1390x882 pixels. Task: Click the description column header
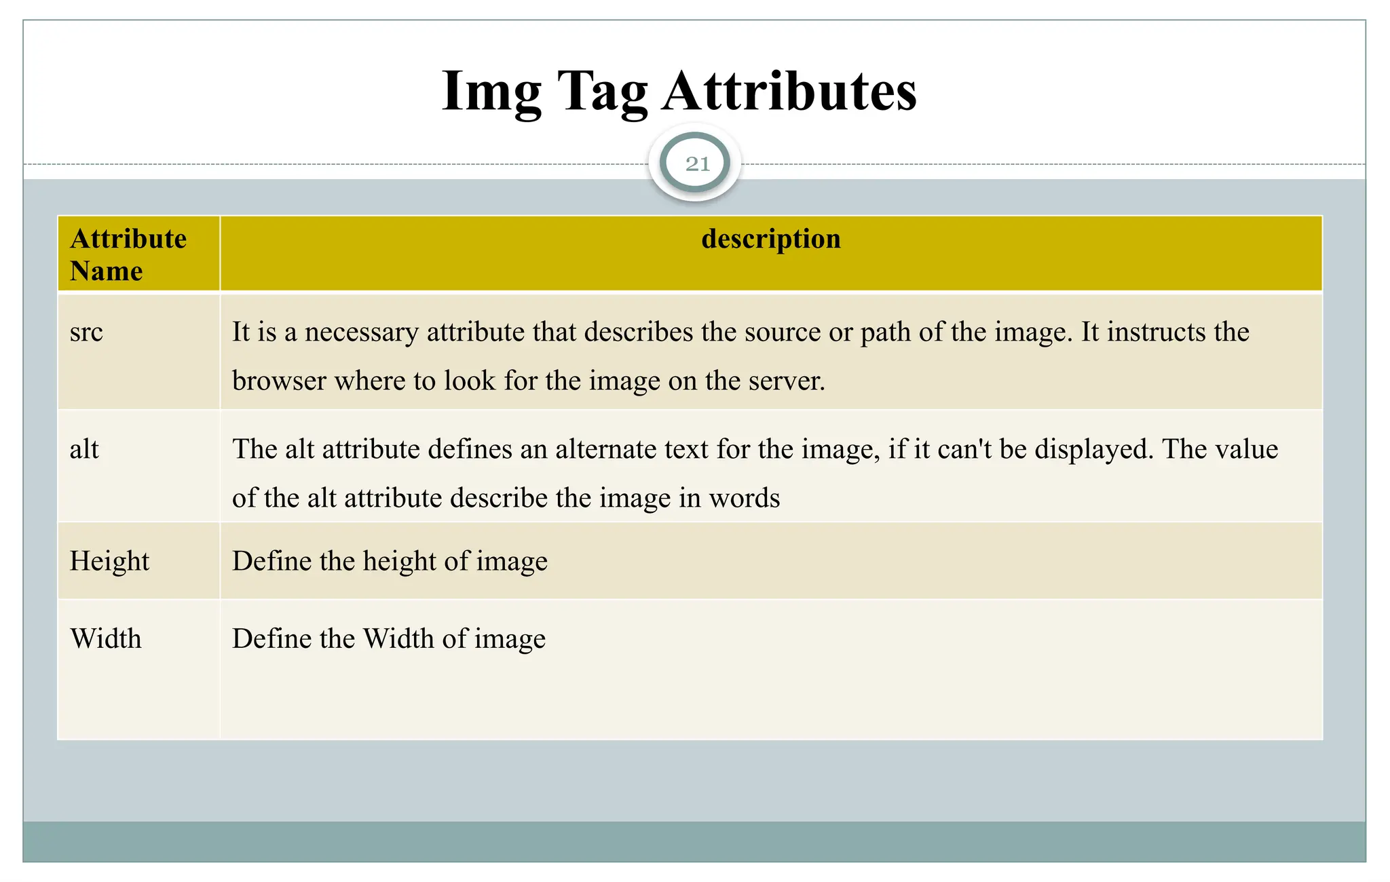[771, 254]
